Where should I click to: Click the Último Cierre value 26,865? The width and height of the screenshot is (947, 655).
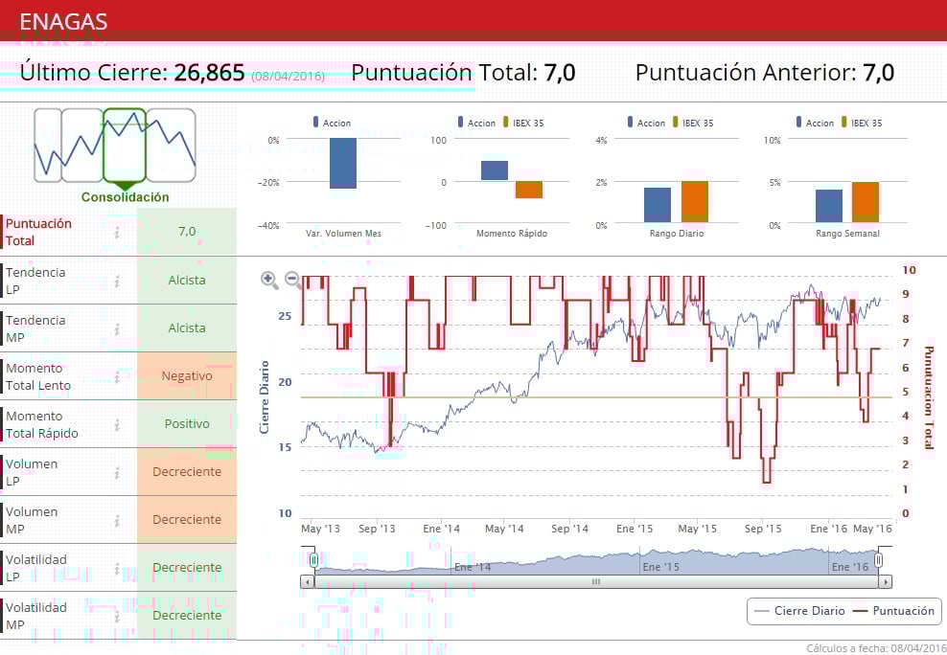[210, 73]
